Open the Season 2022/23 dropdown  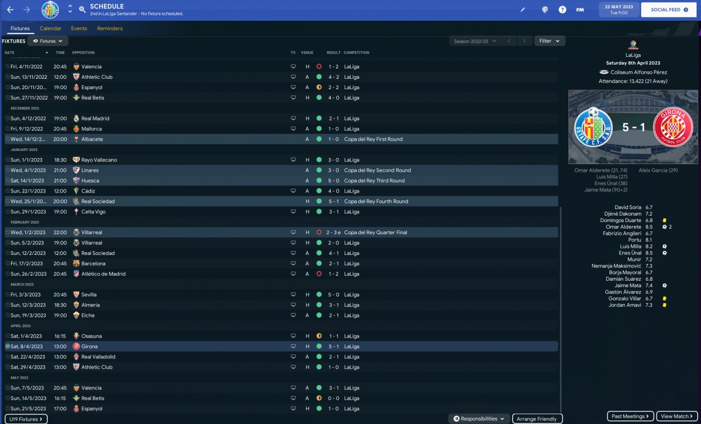pos(475,41)
